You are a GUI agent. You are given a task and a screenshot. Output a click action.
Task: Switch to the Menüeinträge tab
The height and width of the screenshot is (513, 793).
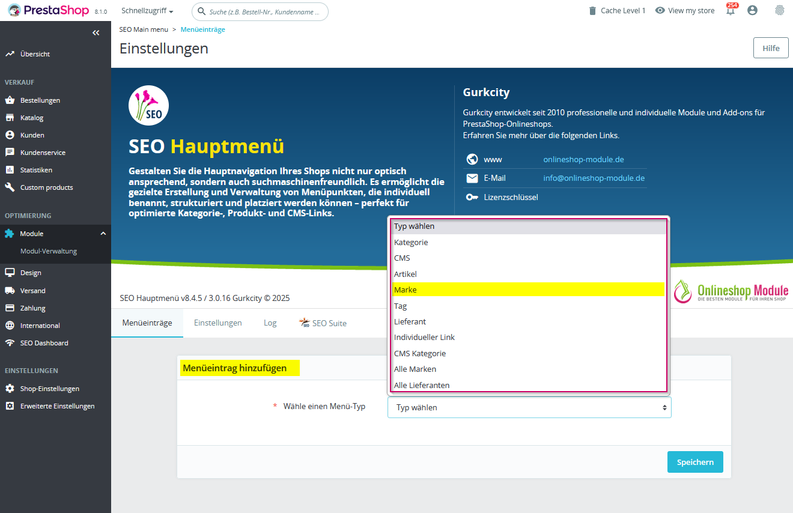click(147, 323)
